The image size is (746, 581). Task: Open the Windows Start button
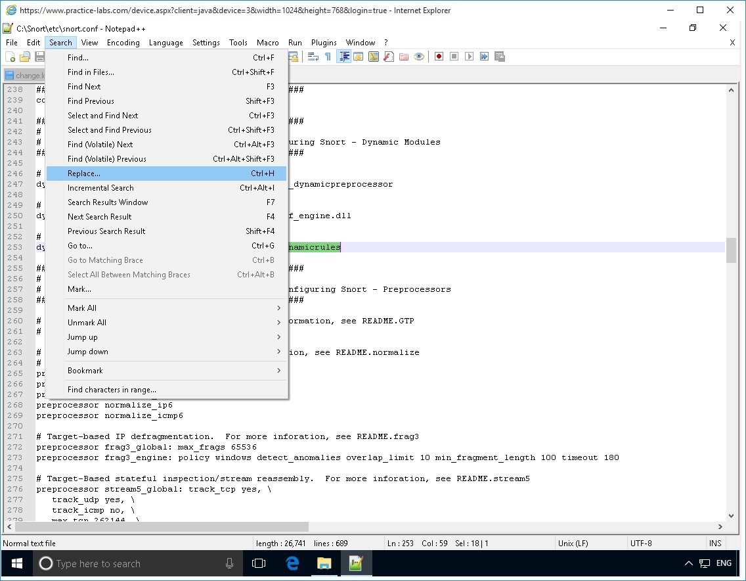pos(16,564)
